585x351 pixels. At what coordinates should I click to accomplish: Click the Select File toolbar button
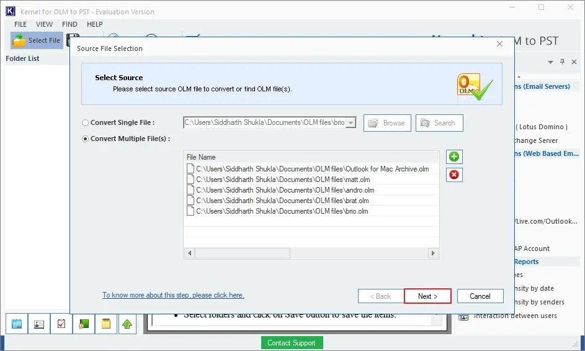coord(37,40)
